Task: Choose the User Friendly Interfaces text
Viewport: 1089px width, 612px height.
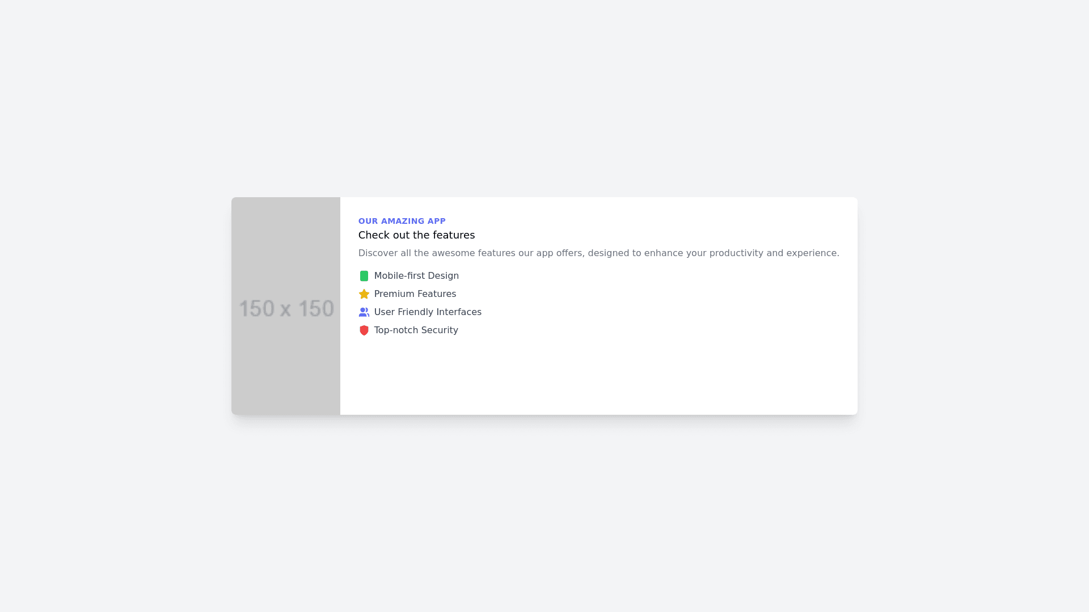Action: (x=427, y=312)
